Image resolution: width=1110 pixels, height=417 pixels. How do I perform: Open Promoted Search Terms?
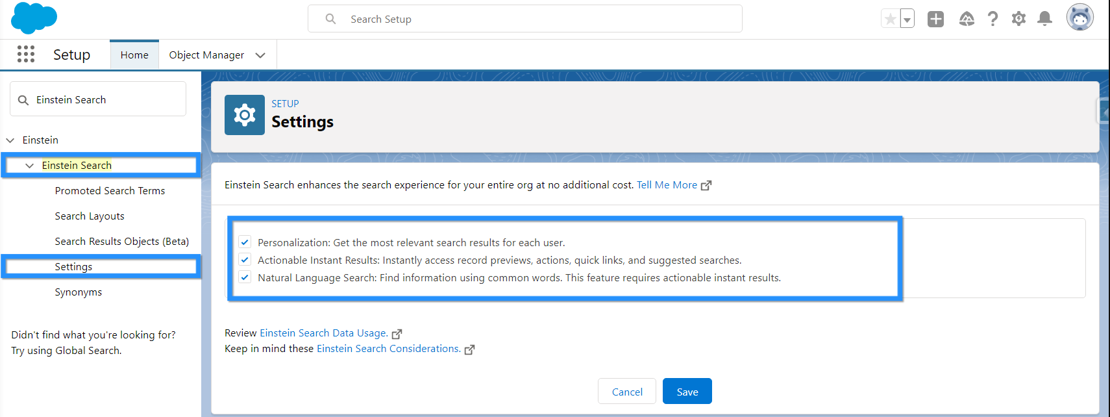pyautogui.click(x=110, y=190)
